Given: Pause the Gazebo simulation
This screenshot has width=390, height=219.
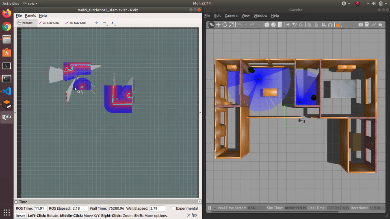Looking at the screenshot, I should tap(210, 208).
